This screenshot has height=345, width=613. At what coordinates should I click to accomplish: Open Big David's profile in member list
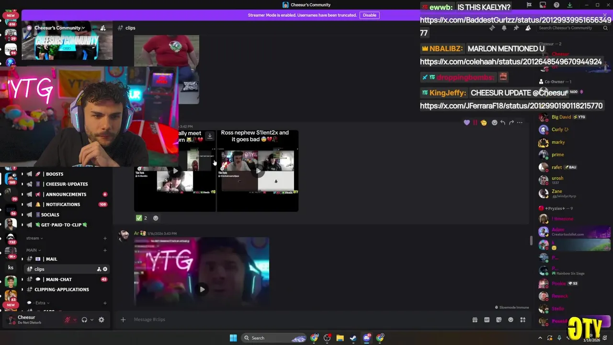click(x=572, y=117)
